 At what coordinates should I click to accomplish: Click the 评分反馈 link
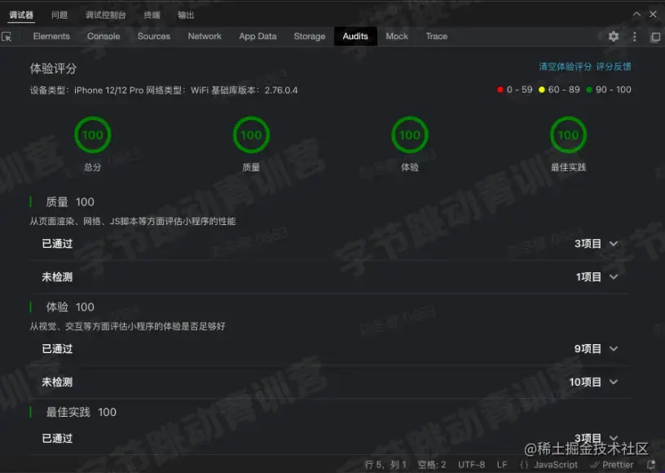614,67
